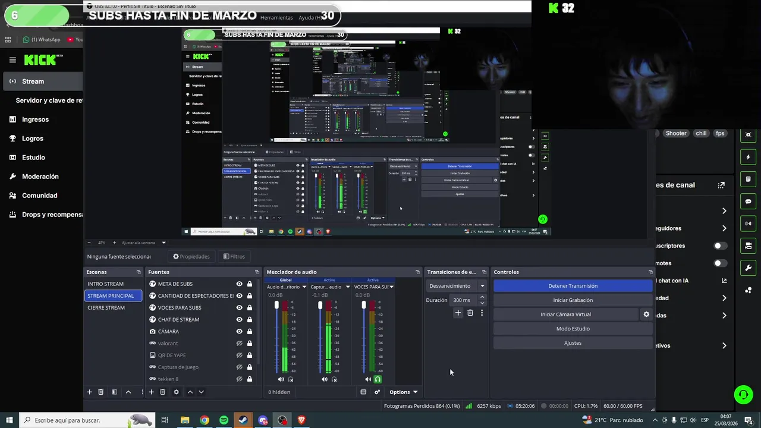Add a new scene with plus icon in Escenas
This screenshot has width=761, height=428.
coord(90,392)
